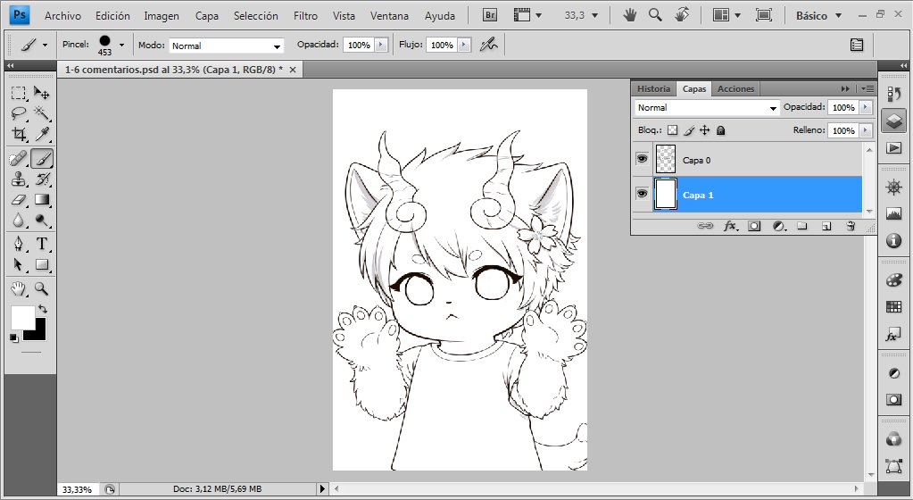Screen dimensions: 913x500
Task: Select the Lasso tool
Action: click(x=19, y=113)
